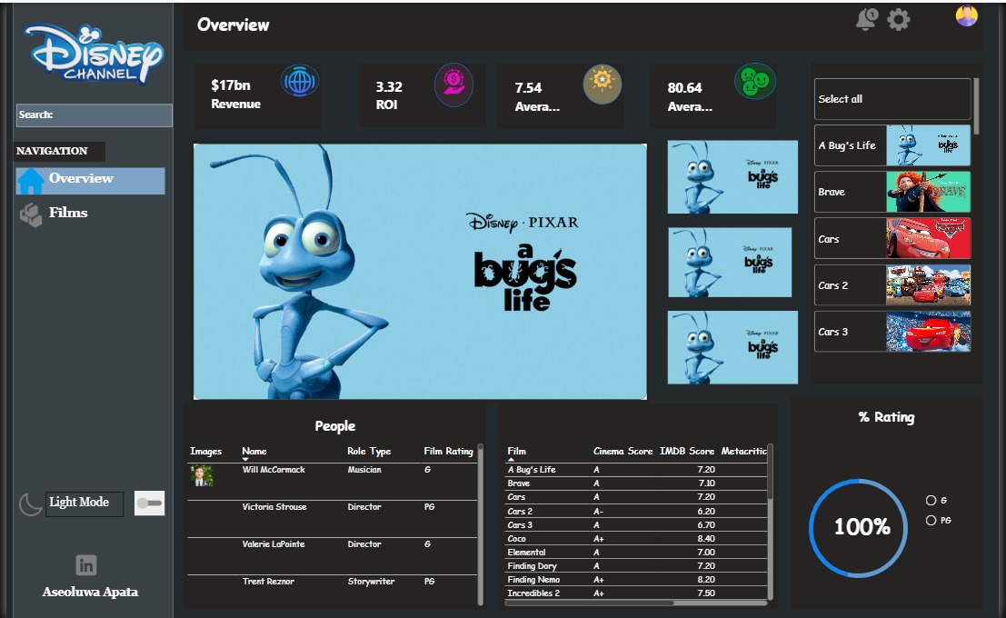Click the gold star rating icon
Viewport: 1006px width, 618px height.
coord(602,84)
